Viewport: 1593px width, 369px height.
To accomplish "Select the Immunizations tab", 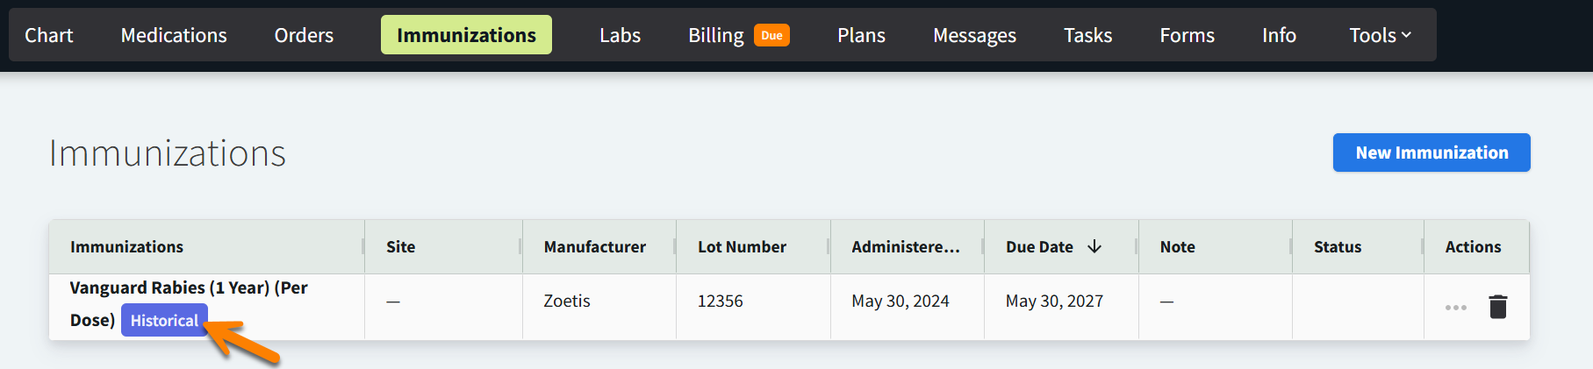I will (466, 35).
